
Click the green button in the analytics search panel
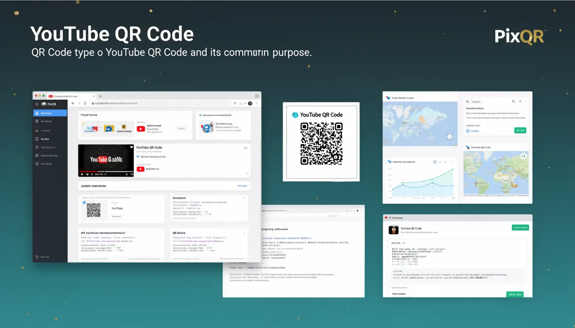tap(520, 130)
